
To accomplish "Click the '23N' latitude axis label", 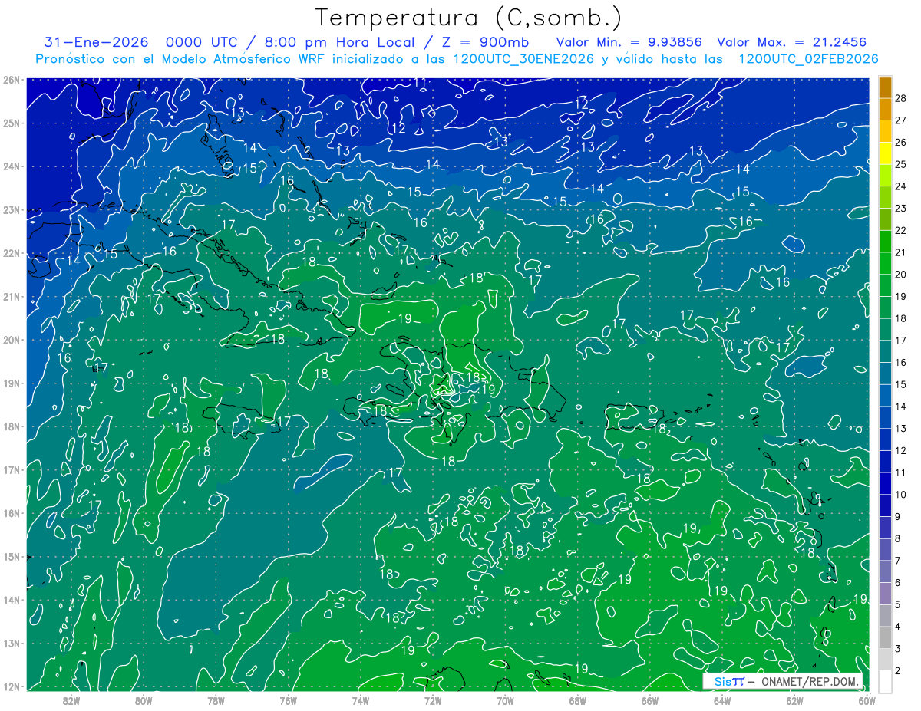I will tap(12, 209).
